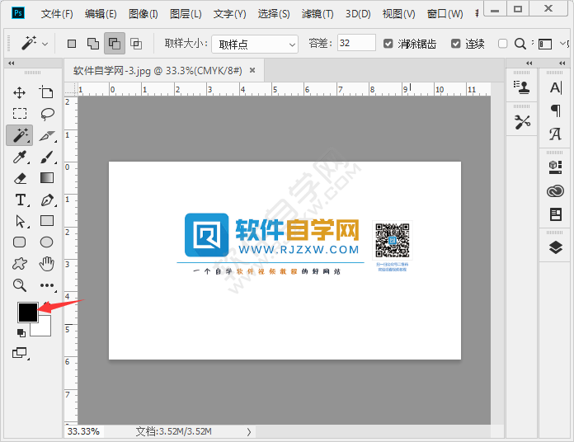The image size is (574, 442).
Task: Select the Custom Shape tool
Action: tap(20, 263)
